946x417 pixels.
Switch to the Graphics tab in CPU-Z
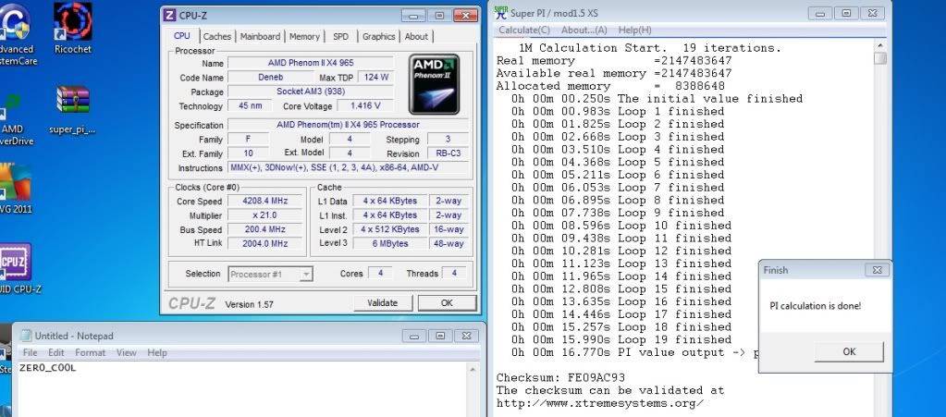(x=378, y=37)
